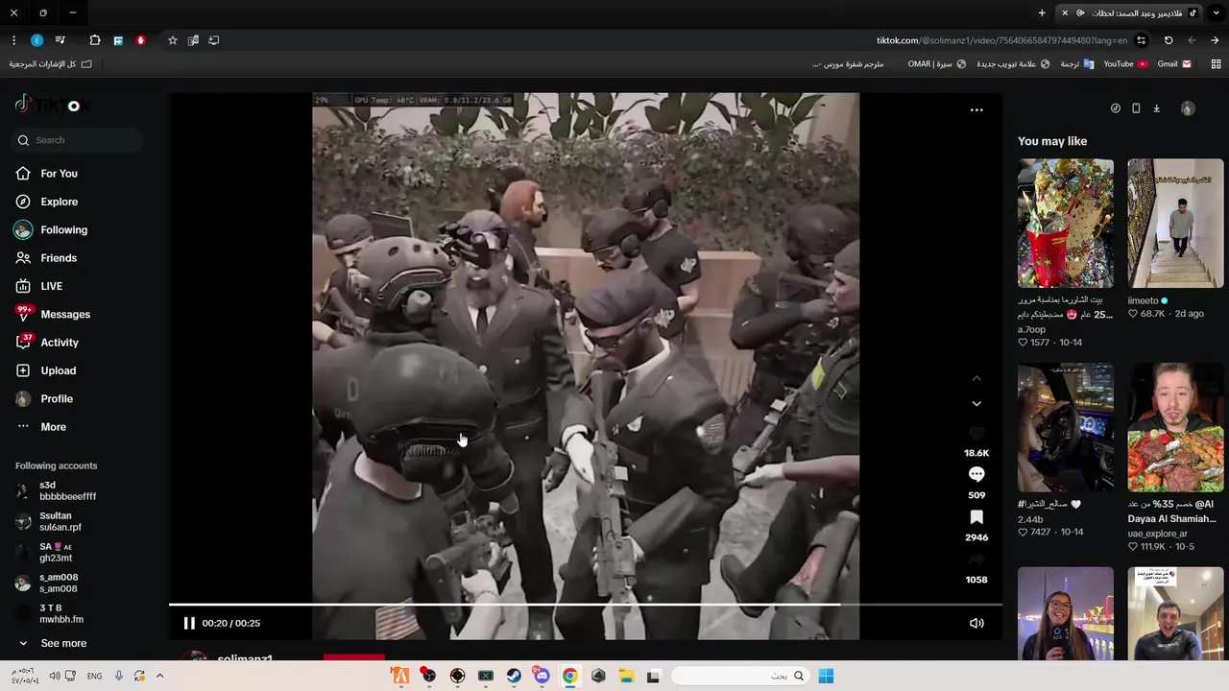
Task: Mute the video with the speaker icon
Action: point(976,623)
